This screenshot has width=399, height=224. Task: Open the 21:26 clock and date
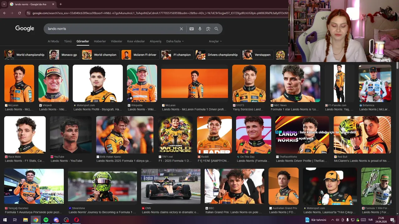(x=381, y=220)
